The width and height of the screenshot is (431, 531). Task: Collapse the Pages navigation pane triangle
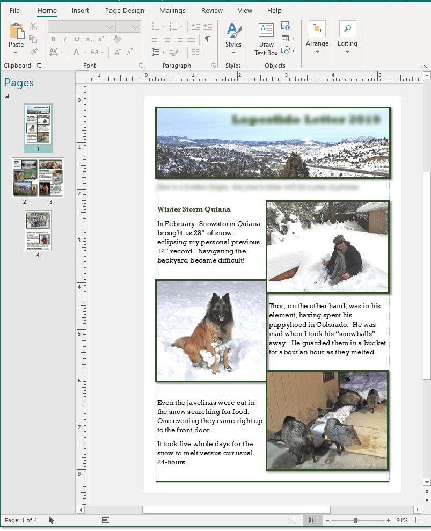point(8,96)
